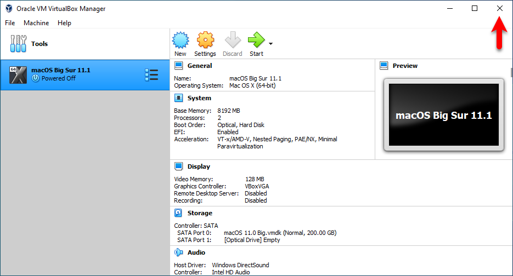This screenshot has width=513, height=276.
Task: Click the VBoxVGA graphics controller value
Action: pos(257,186)
